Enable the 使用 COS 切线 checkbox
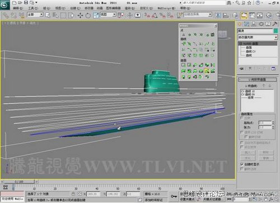280x203 pixels. click(x=242, y=132)
